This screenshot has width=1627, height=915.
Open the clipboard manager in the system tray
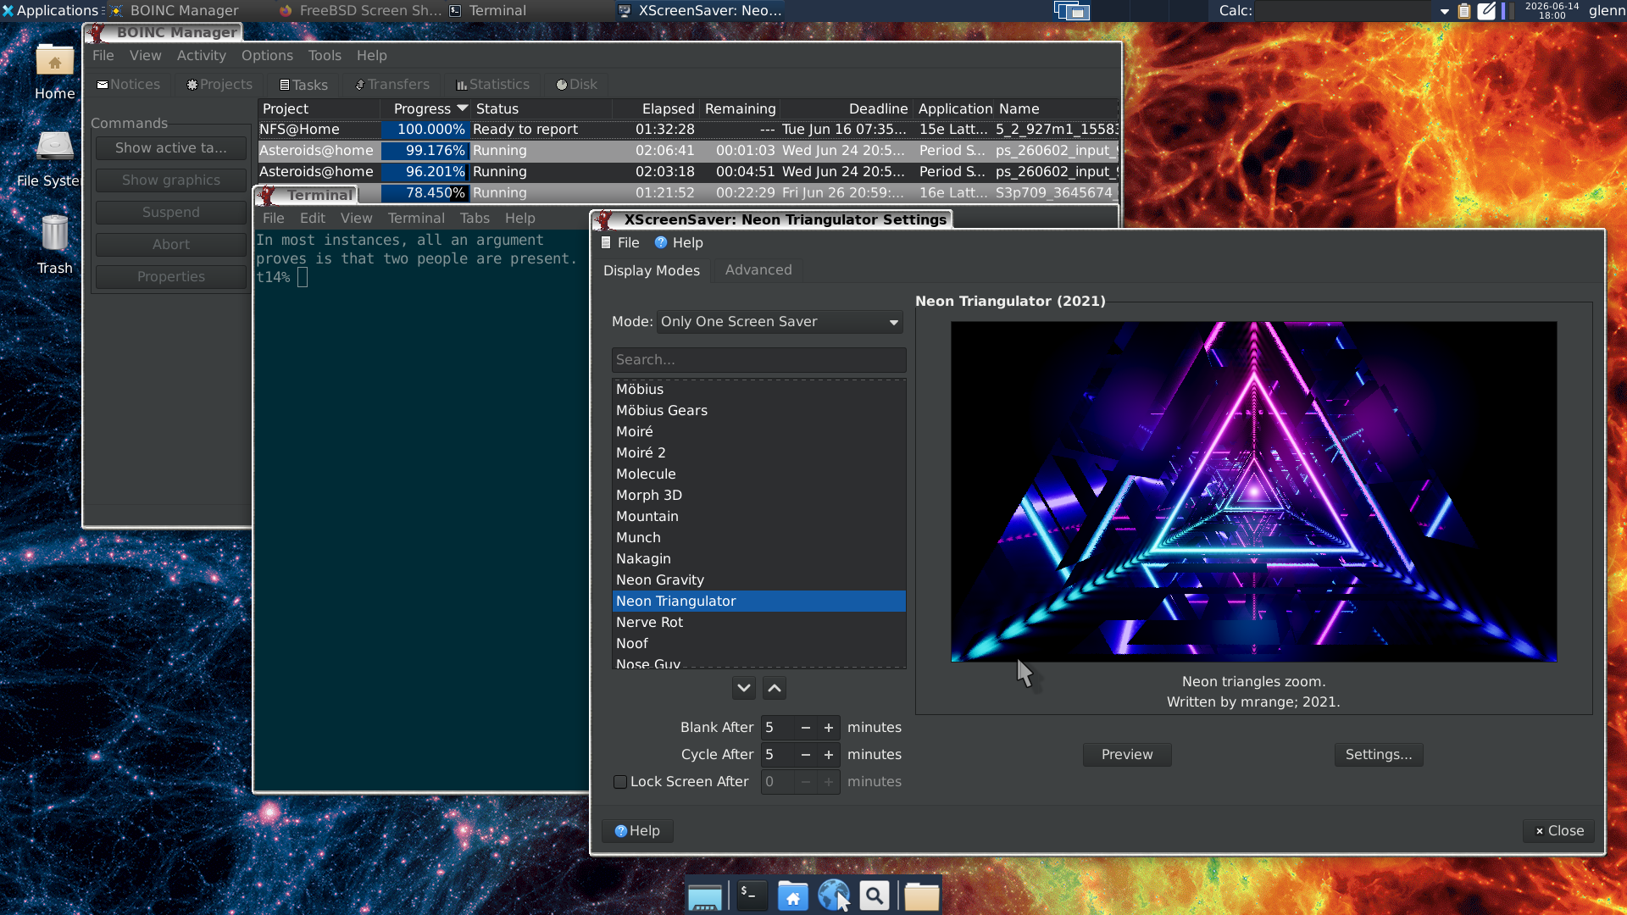1464,11
